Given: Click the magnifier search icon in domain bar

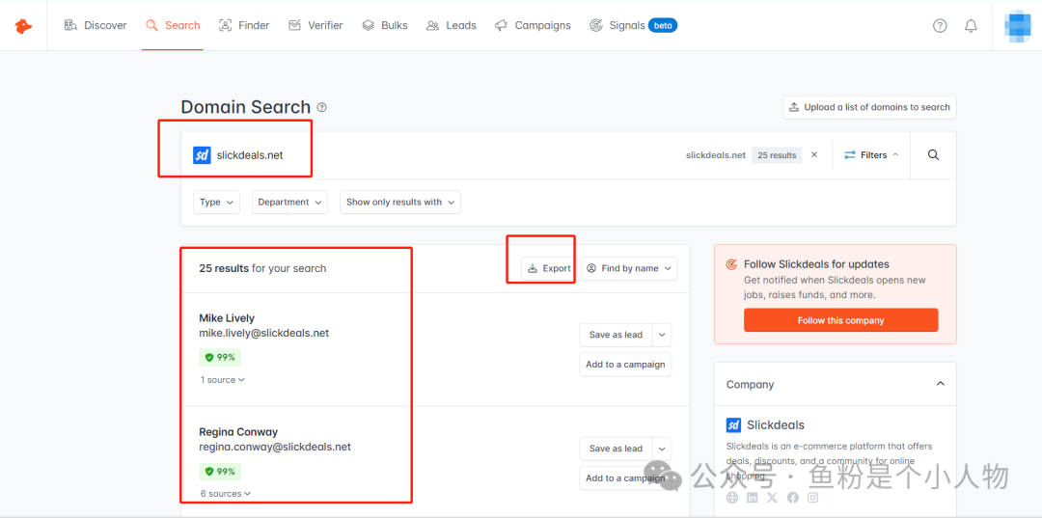Looking at the screenshot, I should pyautogui.click(x=933, y=155).
